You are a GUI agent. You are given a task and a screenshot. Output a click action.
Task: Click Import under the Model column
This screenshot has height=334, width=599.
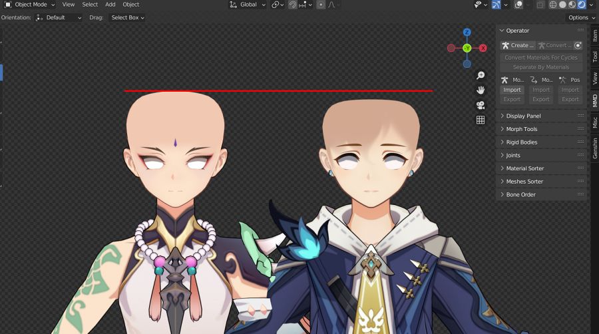(512, 90)
